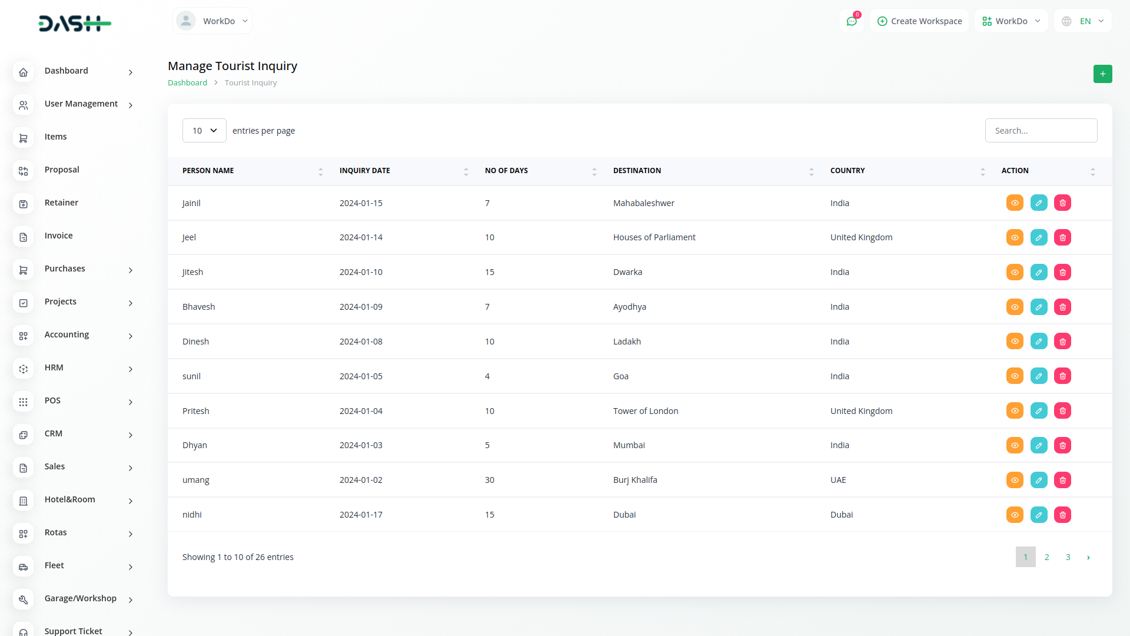This screenshot has width=1130, height=636.
Task: Delete the Dinesh Ladakh inquiry
Action: coord(1062,342)
